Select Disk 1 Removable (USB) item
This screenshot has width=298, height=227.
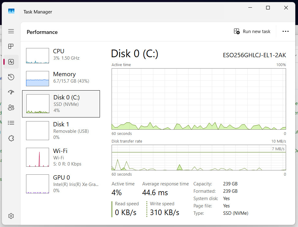(x=61, y=131)
